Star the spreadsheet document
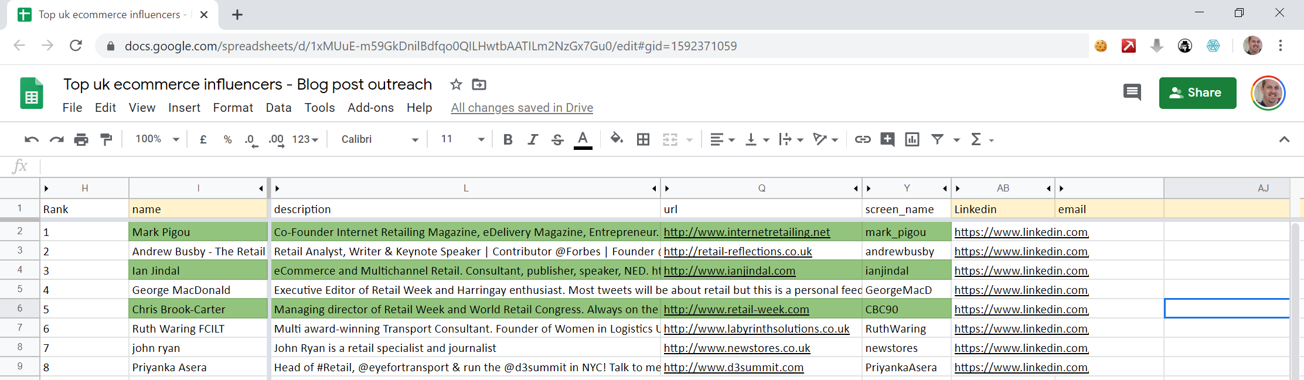Viewport: 1304px width, 380px height. [456, 84]
